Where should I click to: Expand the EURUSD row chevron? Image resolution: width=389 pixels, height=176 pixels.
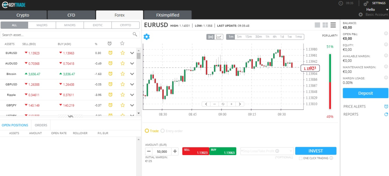(x=132, y=53)
